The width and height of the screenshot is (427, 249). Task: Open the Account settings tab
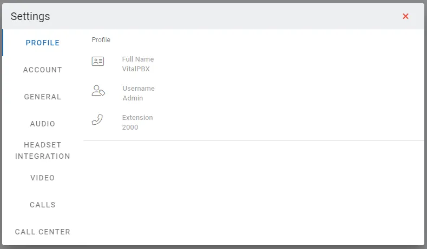tap(42, 70)
